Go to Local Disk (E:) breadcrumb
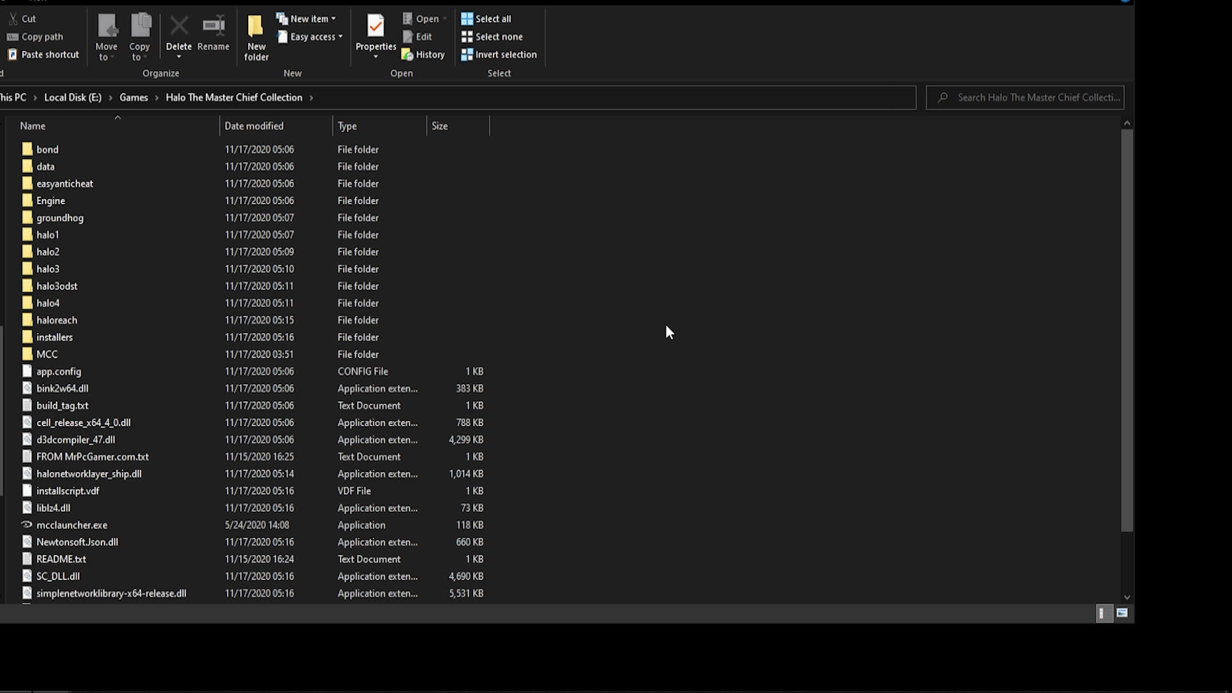1232x693 pixels. point(72,97)
